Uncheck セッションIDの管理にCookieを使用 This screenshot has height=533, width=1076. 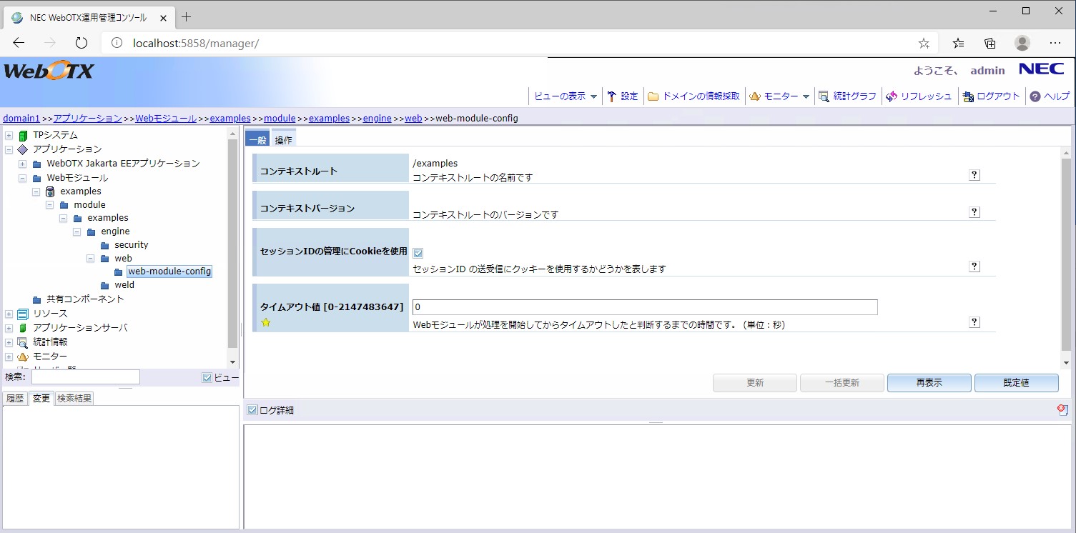pyautogui.click(x=418, y=252)
